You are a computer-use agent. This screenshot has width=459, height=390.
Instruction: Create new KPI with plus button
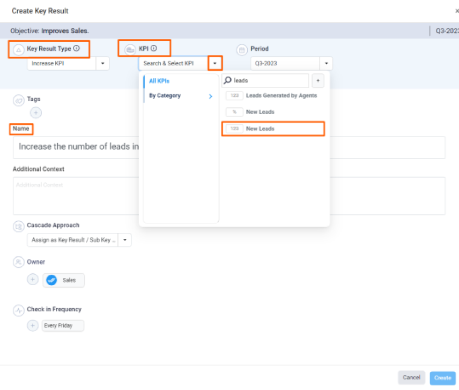click(x=318, y=80)
